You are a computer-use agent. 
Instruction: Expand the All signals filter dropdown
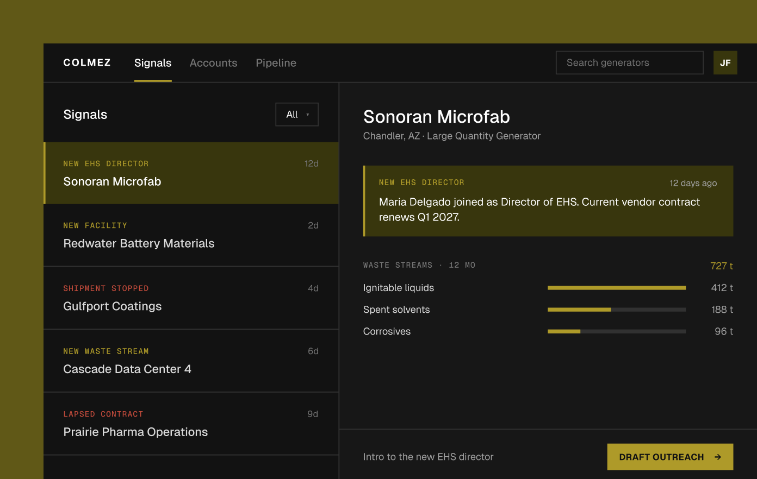point(297,115)
